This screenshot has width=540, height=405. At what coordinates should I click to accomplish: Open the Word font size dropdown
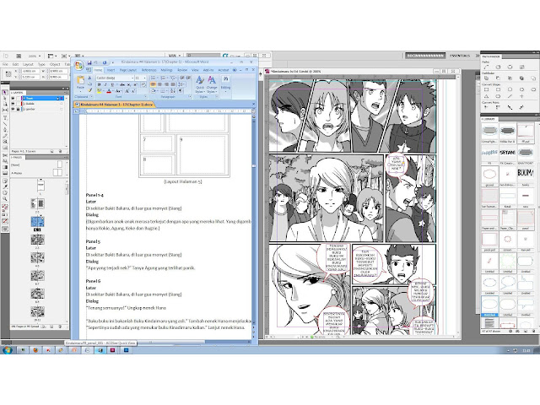[x=144, y=78]
